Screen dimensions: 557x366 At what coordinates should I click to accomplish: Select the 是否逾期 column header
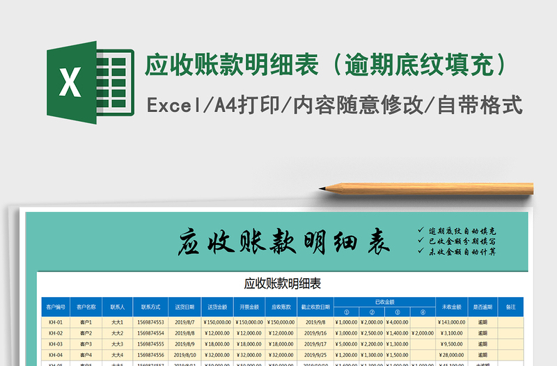(483, 307)
